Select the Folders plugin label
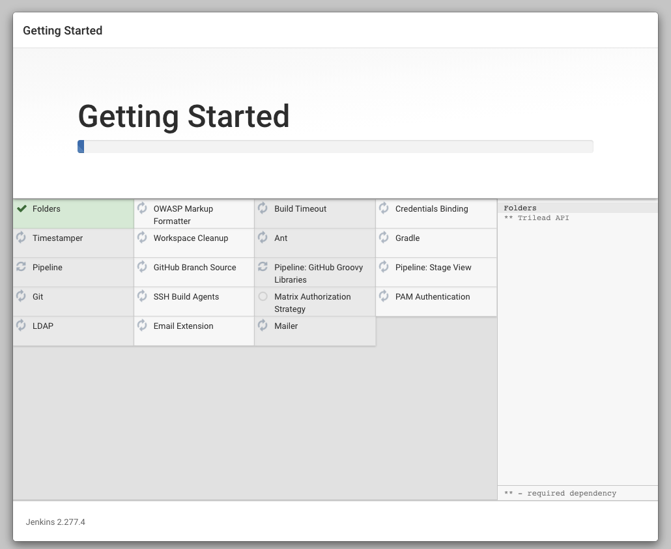The image size is (671, 549). click(46, 209)
